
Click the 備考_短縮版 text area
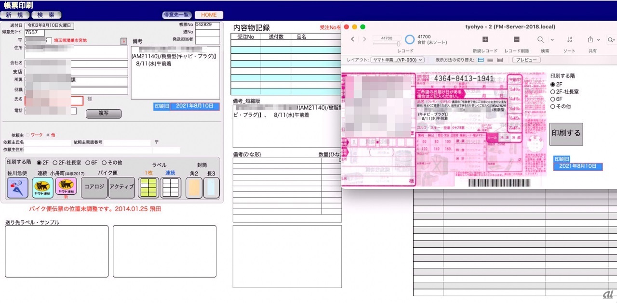click(x=287, y=126)
